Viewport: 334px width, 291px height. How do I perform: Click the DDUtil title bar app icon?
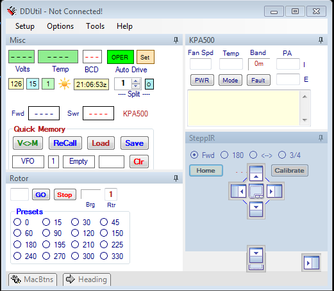coord(12,11)
